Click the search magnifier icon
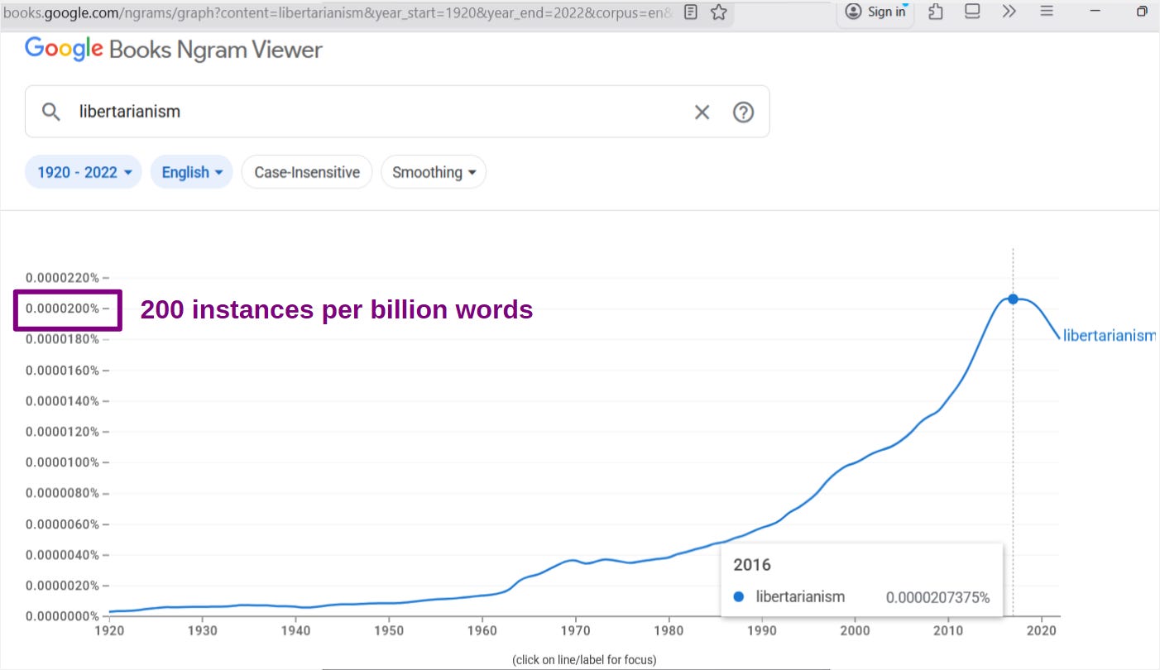 [x=51, y=112]
